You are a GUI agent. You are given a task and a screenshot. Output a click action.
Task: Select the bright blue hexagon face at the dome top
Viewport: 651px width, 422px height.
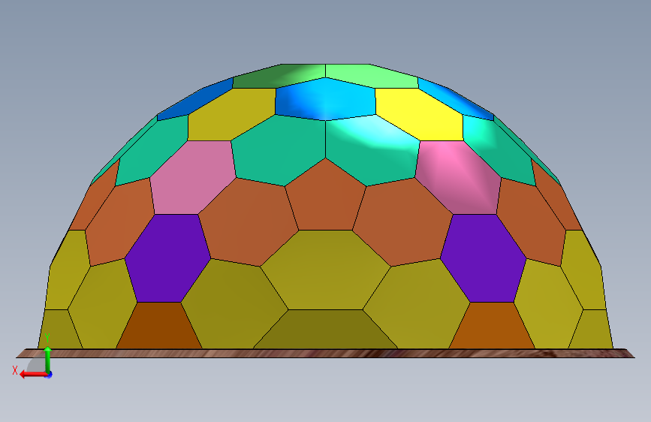[x=326, y=99]
